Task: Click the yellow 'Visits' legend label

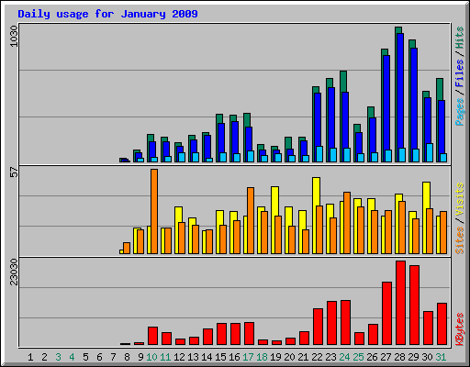Action: click(x=459, y=199)
